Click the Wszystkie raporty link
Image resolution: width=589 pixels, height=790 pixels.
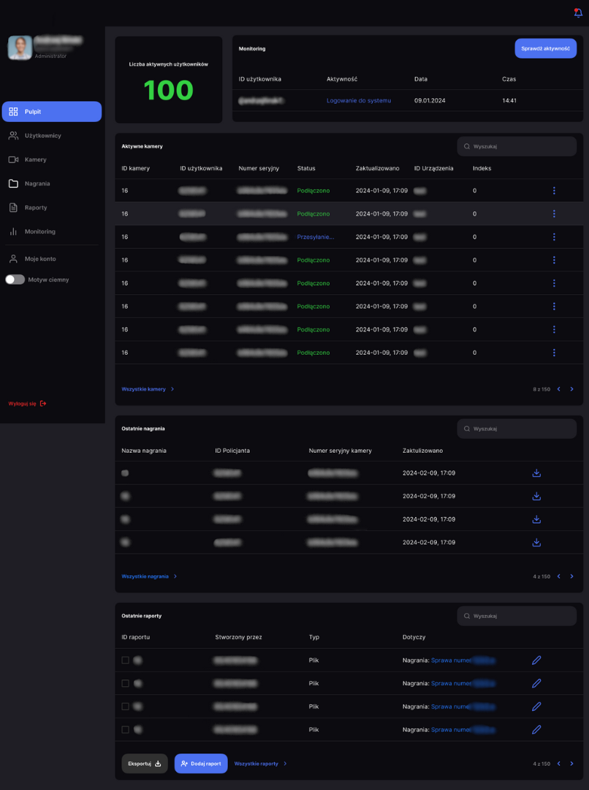click(x=260, y=764)
